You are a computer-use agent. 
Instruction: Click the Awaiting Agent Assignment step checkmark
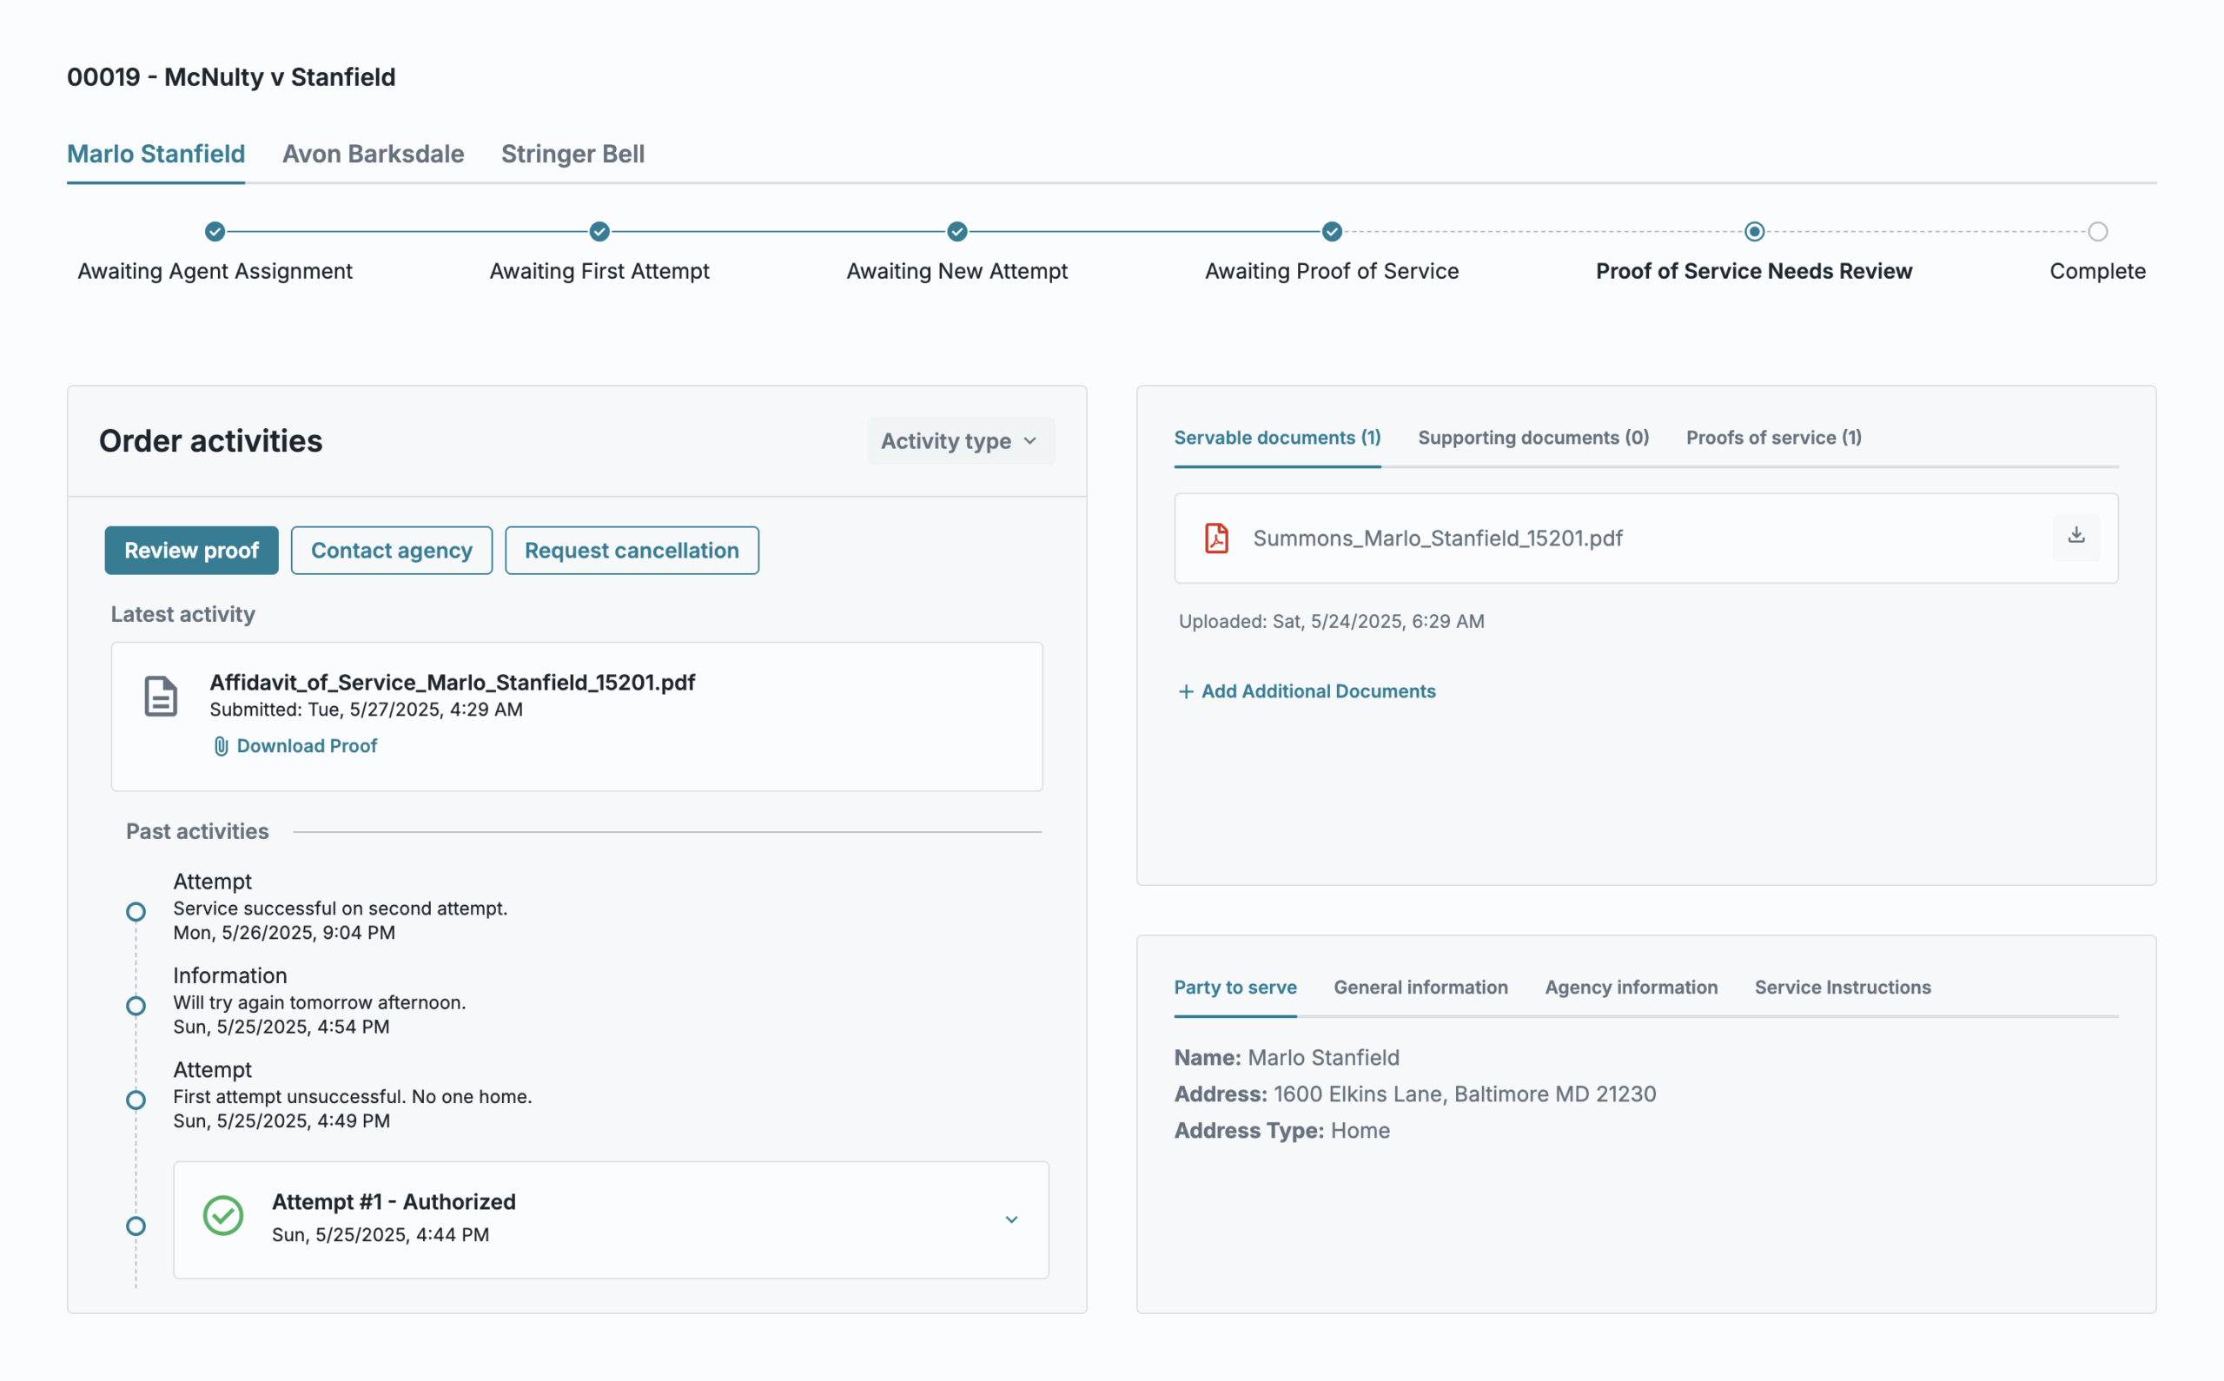pyautogui.click(x=215, y=232)
